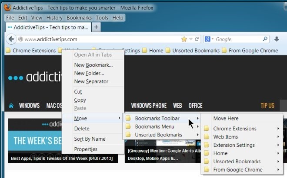Open Best Apps, Tips & Tweaks article
The height and width of the screenshot is (178, 287).
(x=62, y=159)
